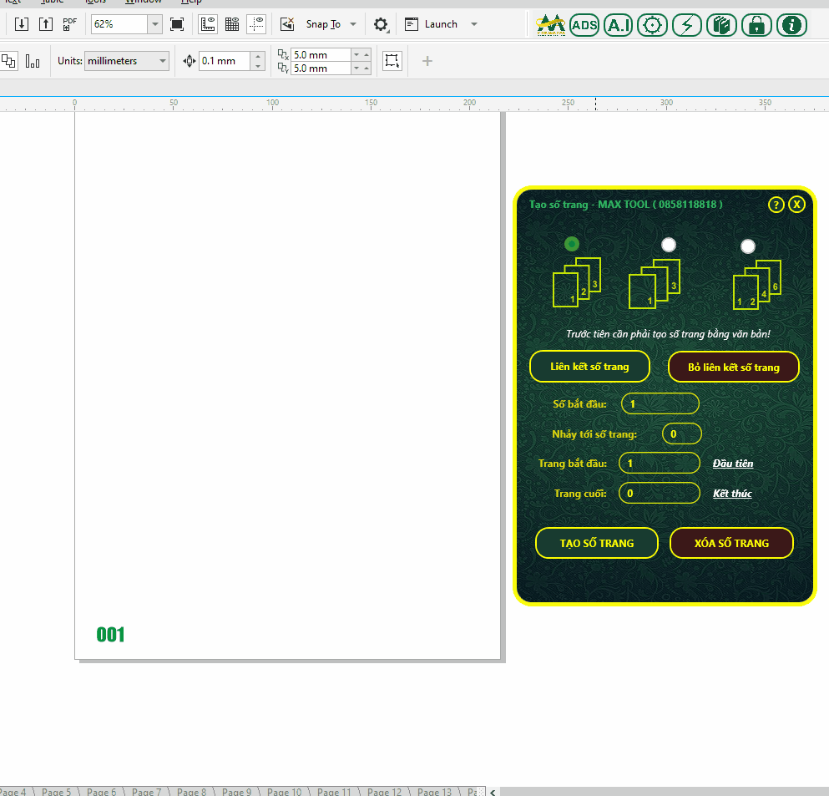Click the green padlock icon
This screenshot has width=829, height=796.
(x=756, y=25)
